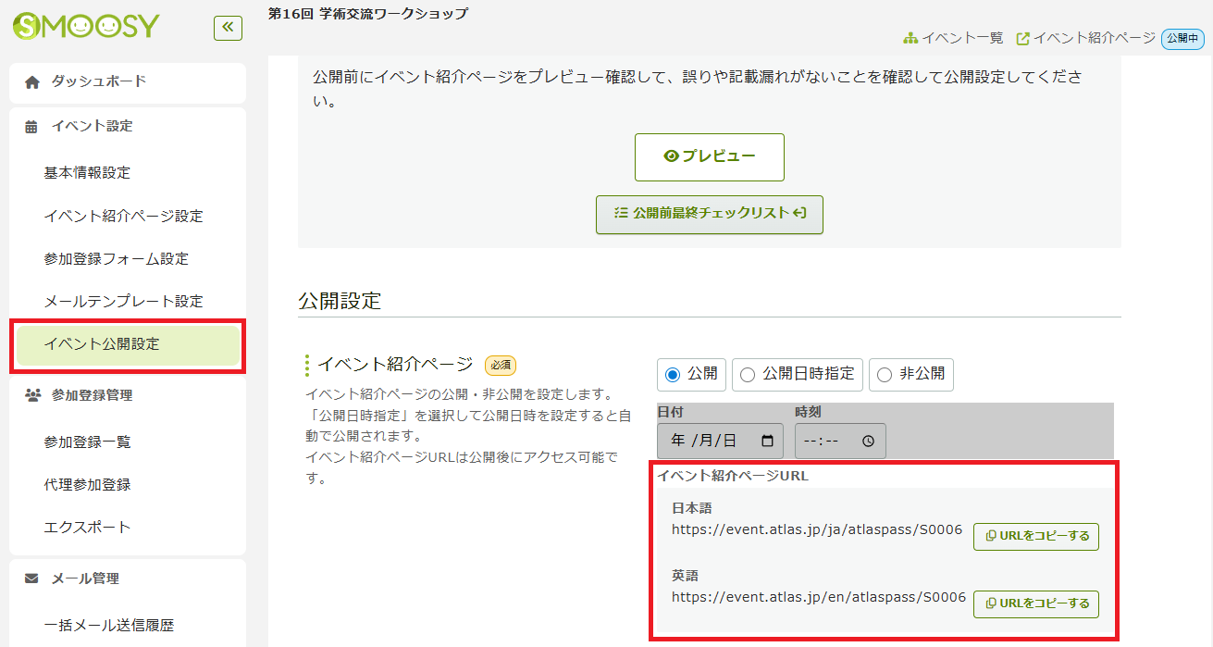Click the clock icon in time field
The height and width of the screenshot is (647, 1213).
(868, 442)
